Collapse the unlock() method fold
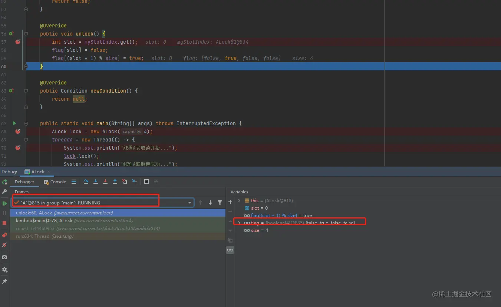 click(x=26, y=34)
